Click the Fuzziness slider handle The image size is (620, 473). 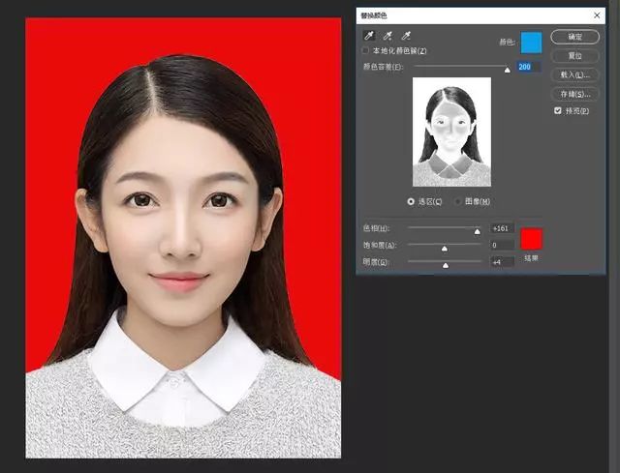tap(507, 70)
